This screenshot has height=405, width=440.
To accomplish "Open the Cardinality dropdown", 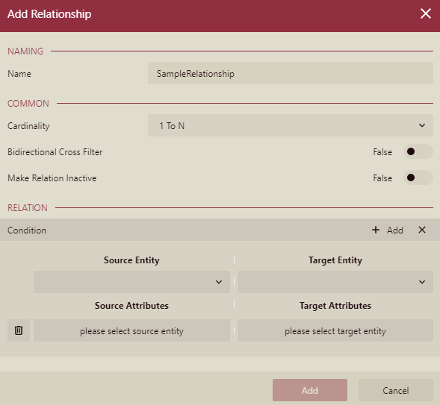I will (291, 125).
